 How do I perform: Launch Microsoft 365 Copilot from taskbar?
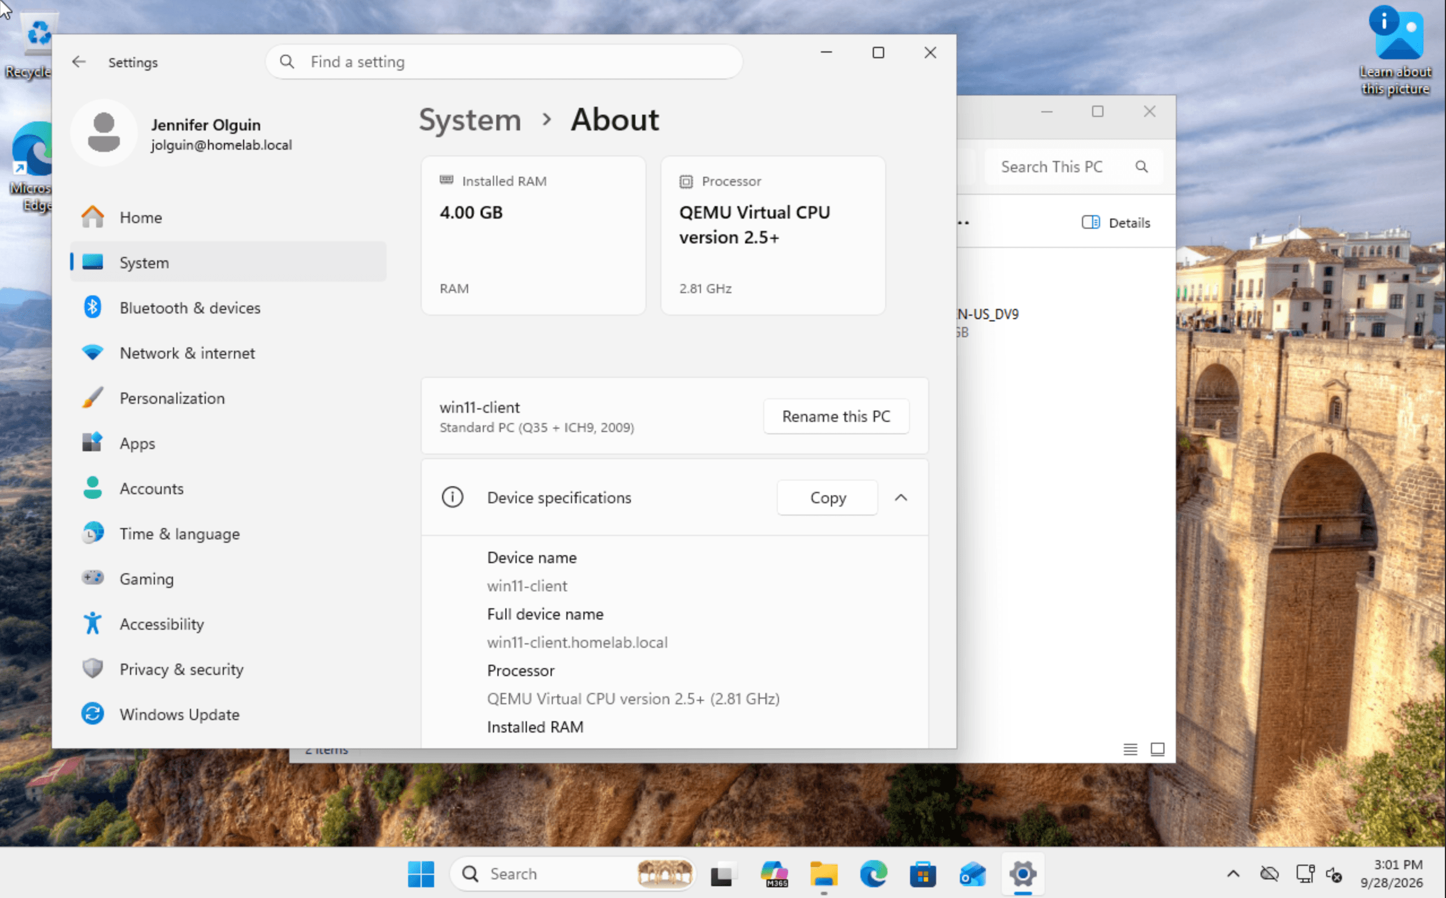[774, 874]
